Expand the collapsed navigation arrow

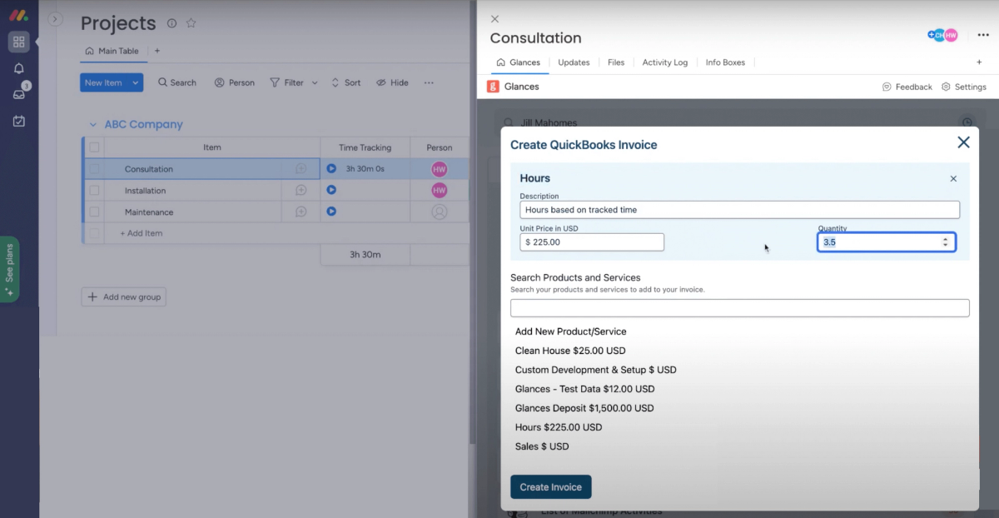[x=56, y=19]
